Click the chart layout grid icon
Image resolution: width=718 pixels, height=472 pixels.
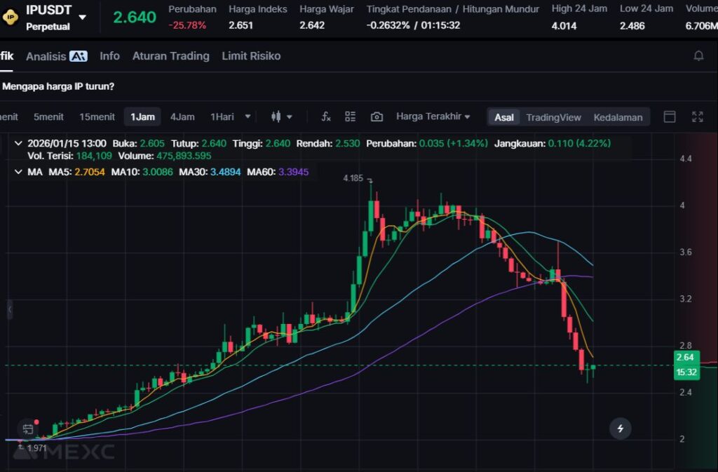351,116
